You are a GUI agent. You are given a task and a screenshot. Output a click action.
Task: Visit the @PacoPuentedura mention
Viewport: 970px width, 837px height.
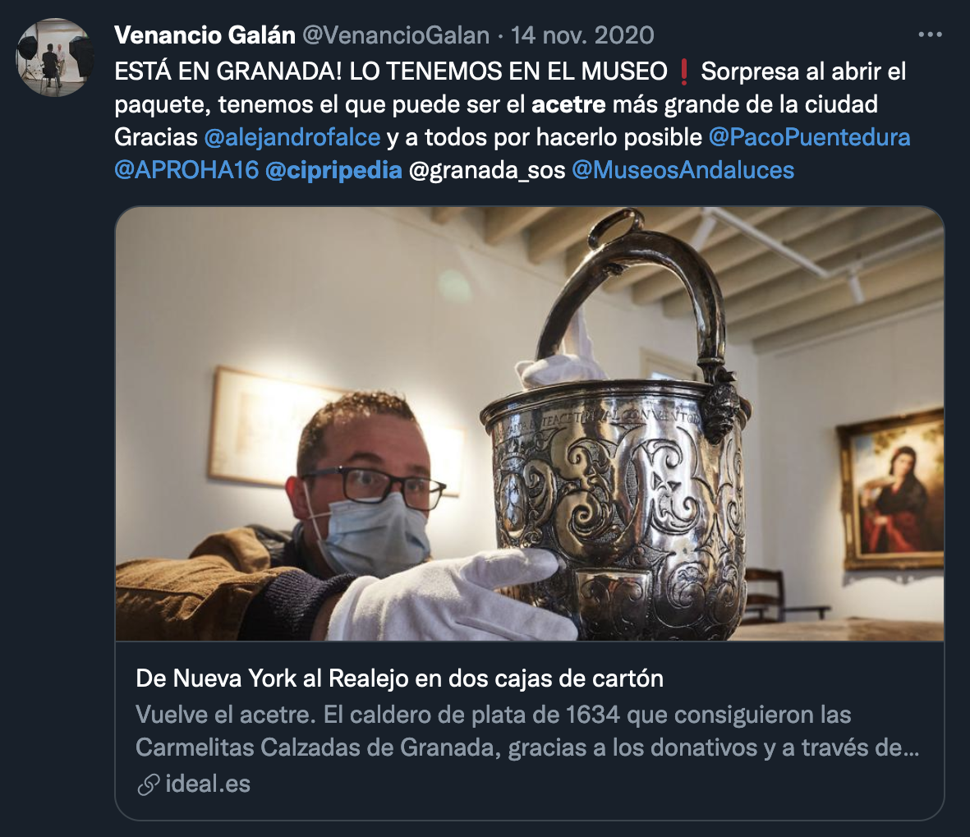pos(809,137)
